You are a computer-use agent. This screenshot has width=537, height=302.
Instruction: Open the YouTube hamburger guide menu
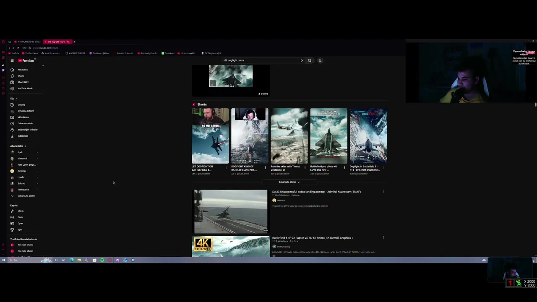click(x=12, y=60)
